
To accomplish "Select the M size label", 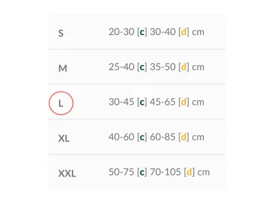I will pos(63,69).
